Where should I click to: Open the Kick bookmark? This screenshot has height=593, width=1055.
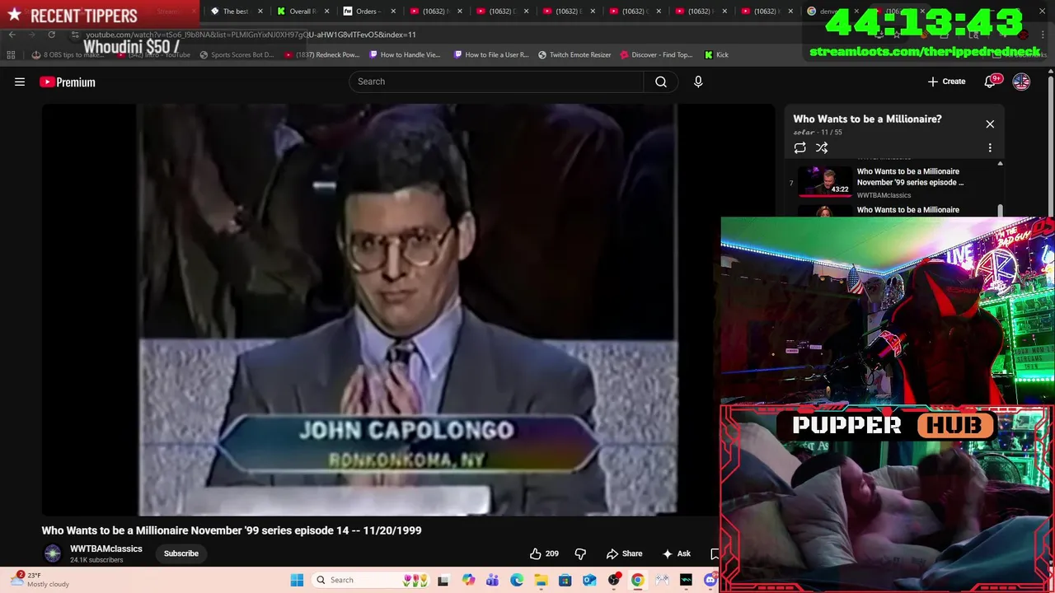[x=716, y=54]
